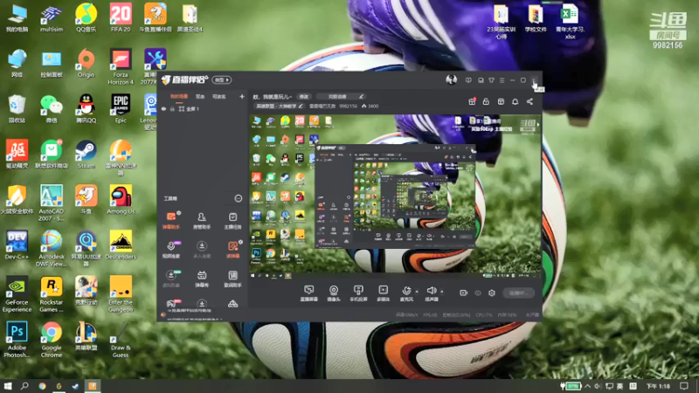Image resolution: width=699 pixels, height=393 pixels.
Task: Add a 多媒体 multimedia source
Action: (x=384, y=293)
